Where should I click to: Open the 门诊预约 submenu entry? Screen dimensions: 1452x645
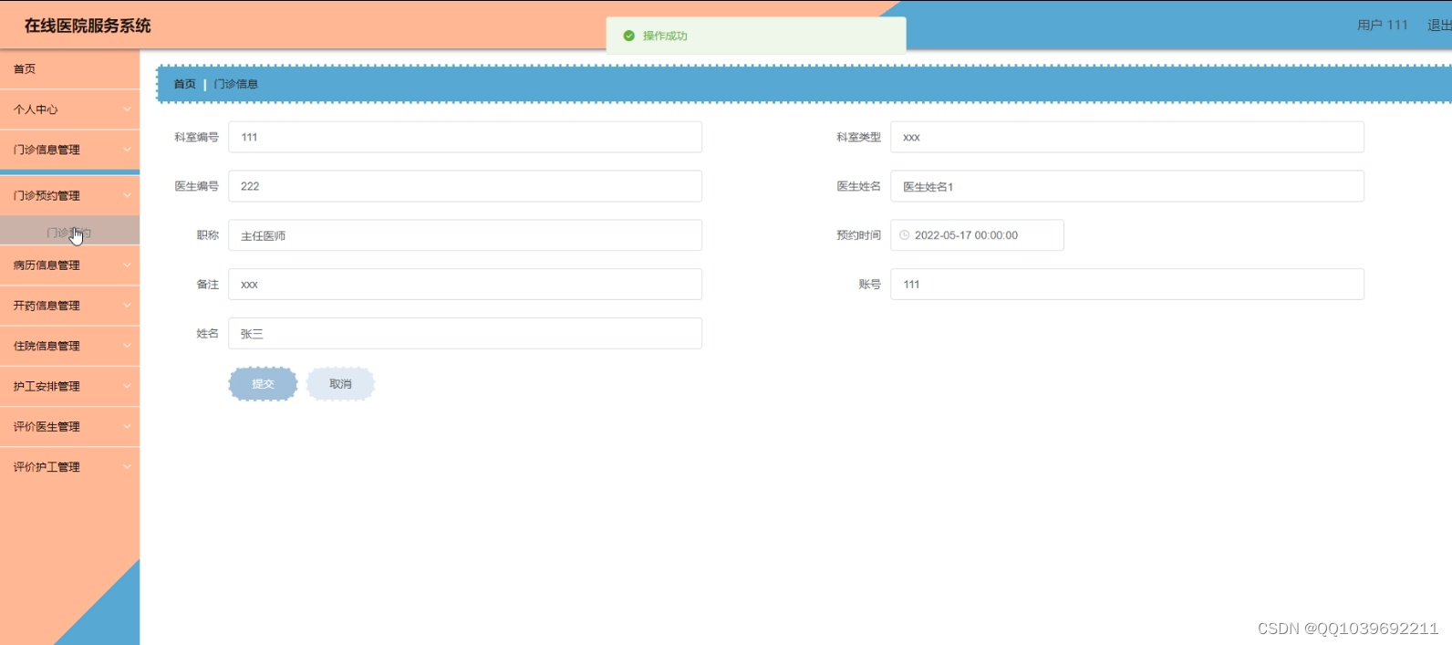pyautogui.click(x=69, y=233)
